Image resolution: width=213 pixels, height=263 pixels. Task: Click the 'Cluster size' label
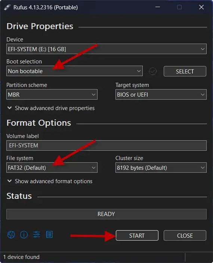click(129, 158)
